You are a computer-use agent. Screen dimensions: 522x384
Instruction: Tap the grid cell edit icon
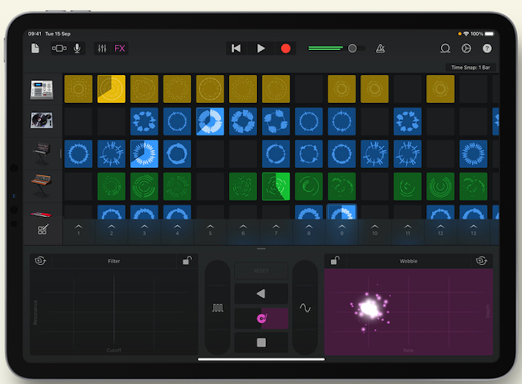(x=42, y=229)
